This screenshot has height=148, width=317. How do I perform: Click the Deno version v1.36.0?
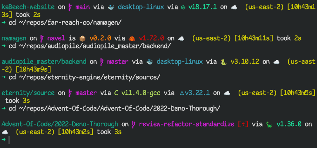point(289,124)
